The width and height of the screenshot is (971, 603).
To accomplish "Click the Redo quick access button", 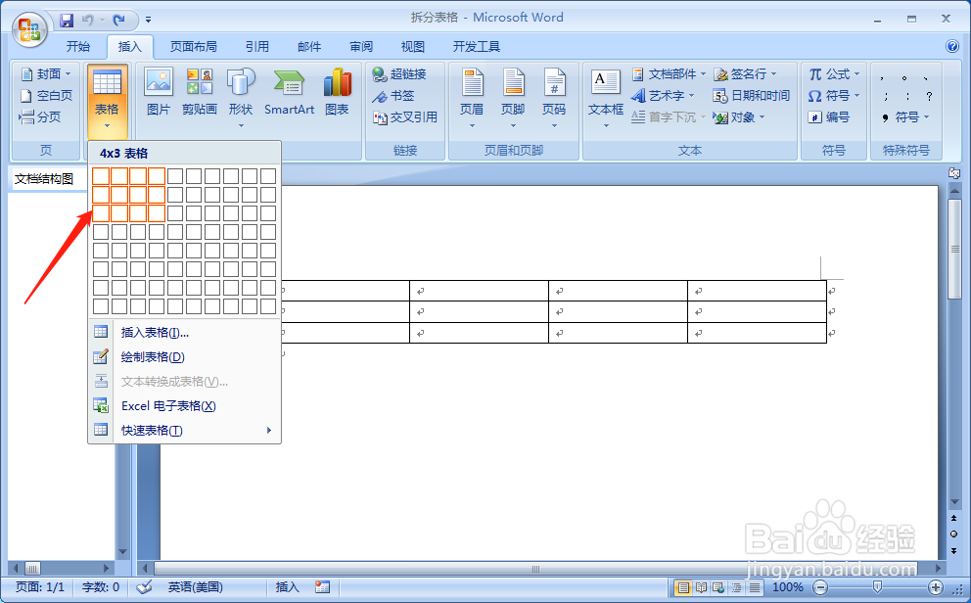I will [118, 21].
